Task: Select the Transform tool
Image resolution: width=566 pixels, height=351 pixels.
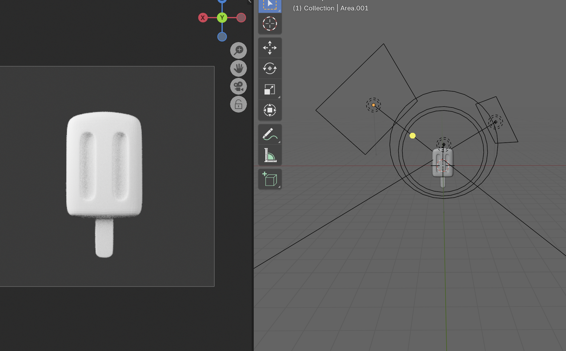Action: 270,110
